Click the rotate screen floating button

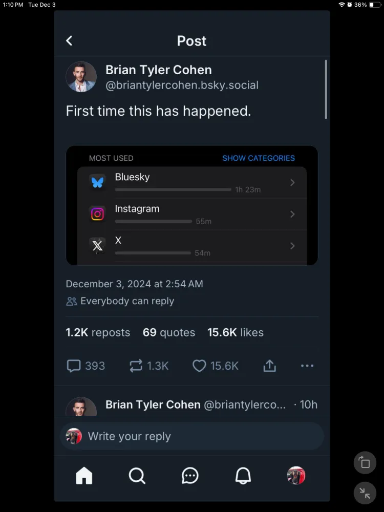[365, 463]
